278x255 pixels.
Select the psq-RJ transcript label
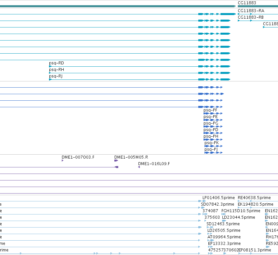pyautogui.click(x=56, y=76)
